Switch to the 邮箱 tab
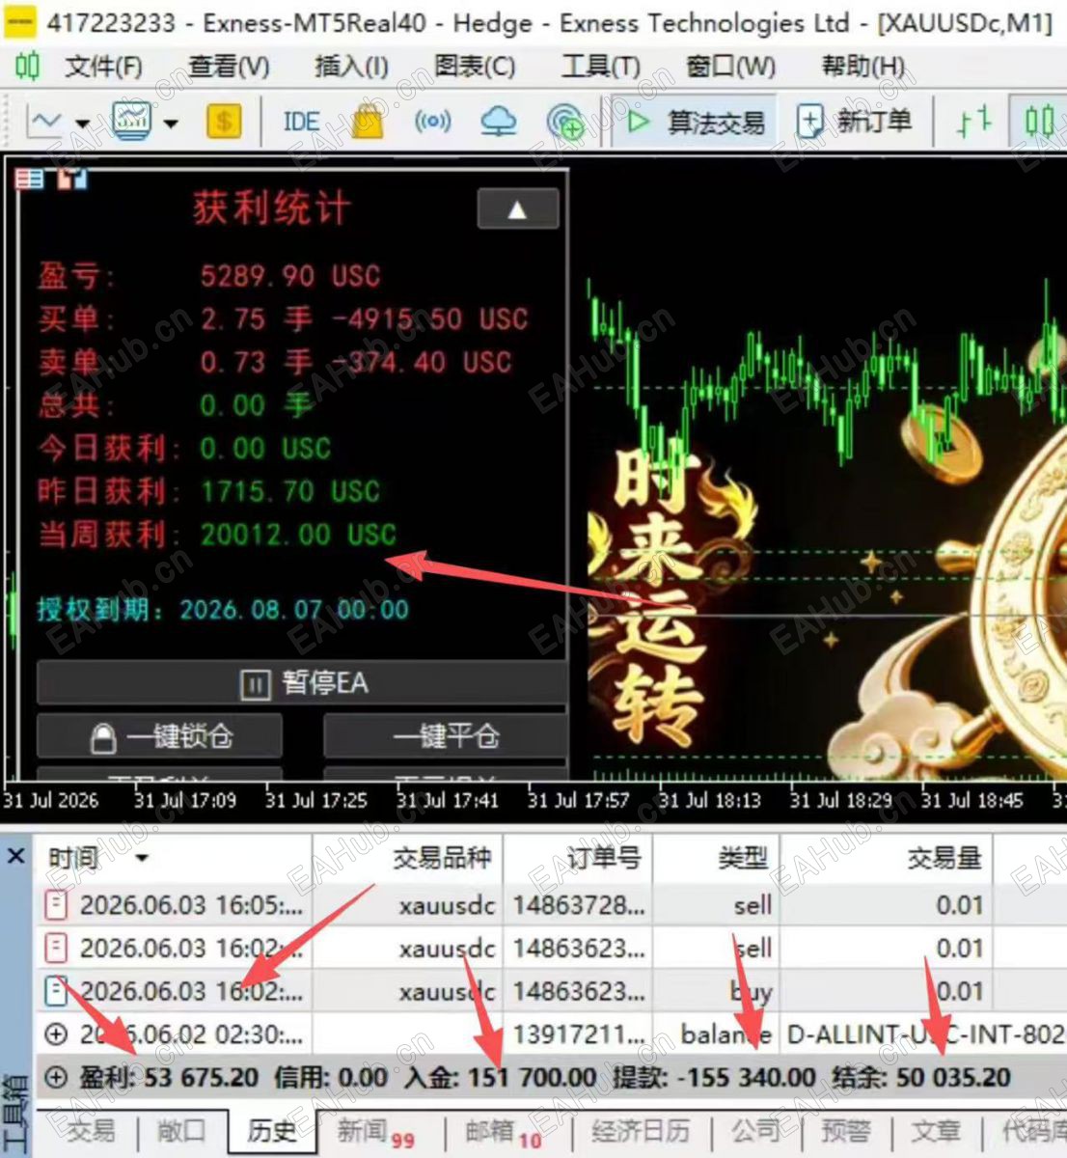1067x1158 pixels. tap(504, 1132)
